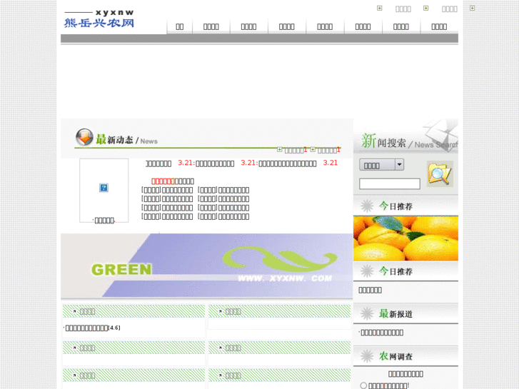This screenshot has height=389, width=519.
Task: Open the bulleted link under 最新报道
Action: [x=382, y=333]
